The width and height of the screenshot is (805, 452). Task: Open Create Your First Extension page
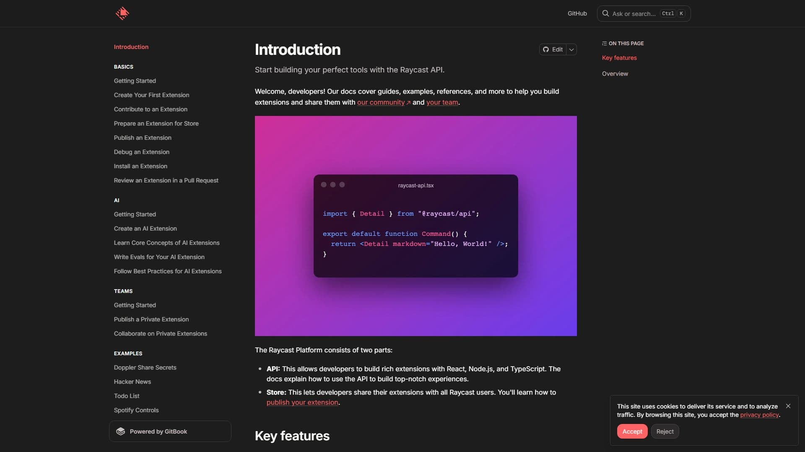152,95
